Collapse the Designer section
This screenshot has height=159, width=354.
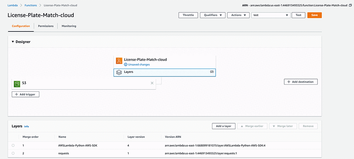[13, 42]
